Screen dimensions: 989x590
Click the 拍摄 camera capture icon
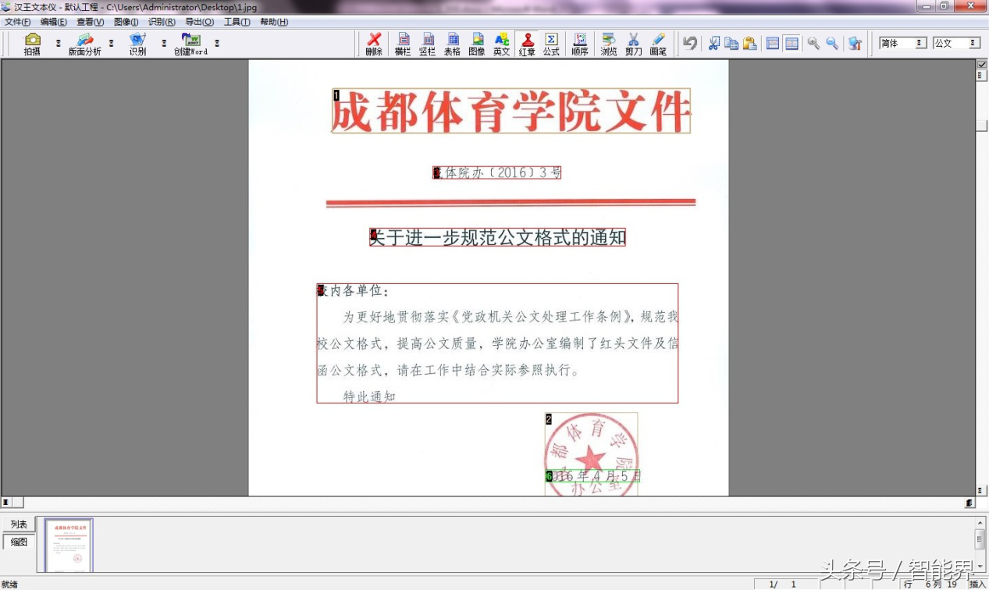pyautogui.click(x=32, y=44)
